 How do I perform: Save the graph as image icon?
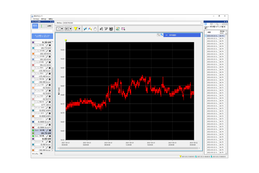[123, 29]
